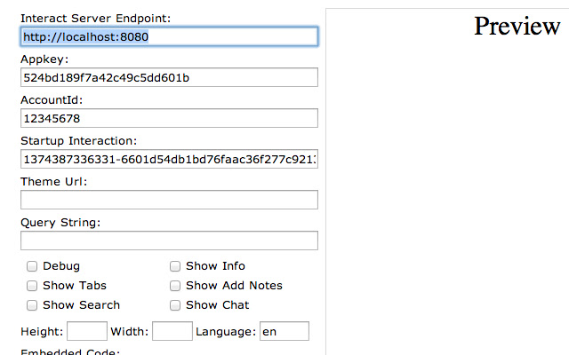Turn on the Show Search checkbox
Viewport: 569px width, 355px height.
[x=32, y=305]
